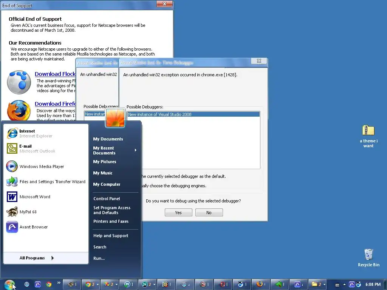Switch to the Avant Browser taskbar button
The width and height of the screenshot is (387, 290).
(299, 284)
